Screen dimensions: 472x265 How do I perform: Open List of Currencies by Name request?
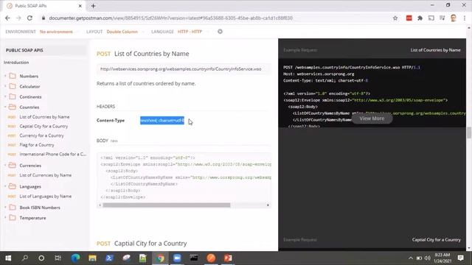point(46,175)
